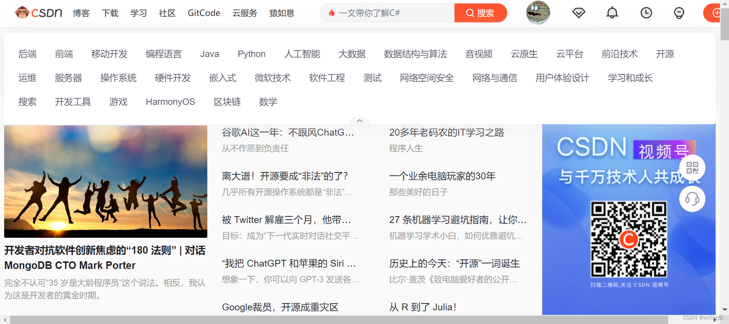The height and width of the screenshot is (324, 729).
Task: Select the 运维 category
Action: 27,78
